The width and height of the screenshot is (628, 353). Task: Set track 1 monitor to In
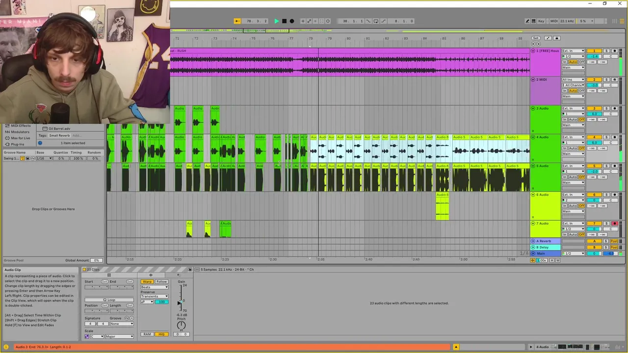tap(565, 62)
